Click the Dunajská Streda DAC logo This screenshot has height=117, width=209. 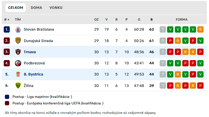pyautogui.click(x=18, y=41)
